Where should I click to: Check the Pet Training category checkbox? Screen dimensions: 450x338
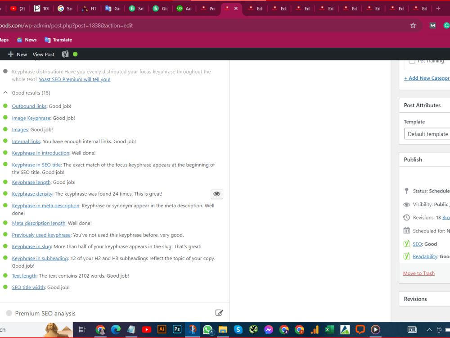pos(412,61)
